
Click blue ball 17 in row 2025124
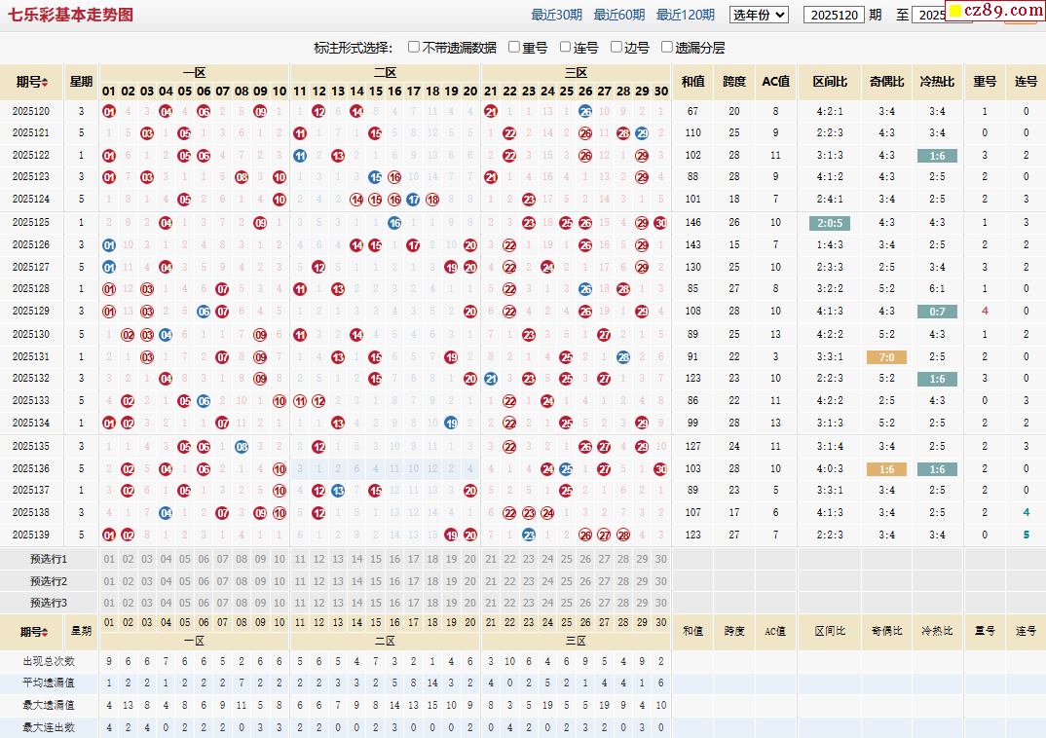[x=414, y=200]
